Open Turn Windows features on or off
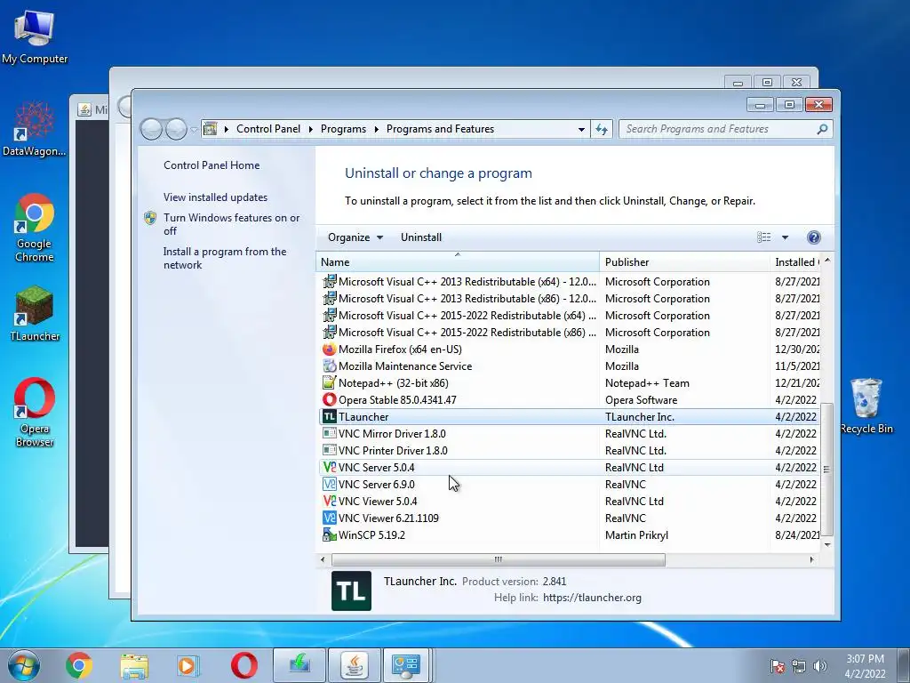Screen dimensions: 910x683 coord(231,224)
